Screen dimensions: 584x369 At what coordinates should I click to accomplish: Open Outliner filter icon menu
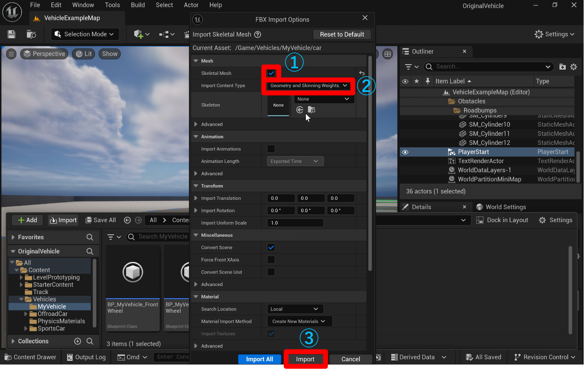[x=412, y=67]
